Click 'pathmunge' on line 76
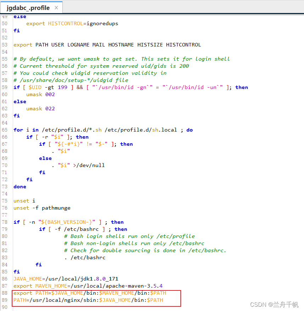Image resolution: width=304 pixels, height=311 pixels. click(x=56, y=208)
